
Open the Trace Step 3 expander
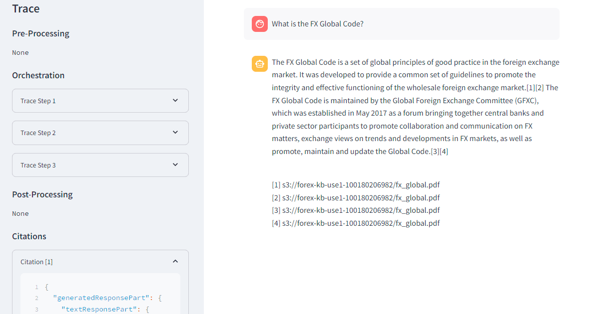(x=100, y=165)
